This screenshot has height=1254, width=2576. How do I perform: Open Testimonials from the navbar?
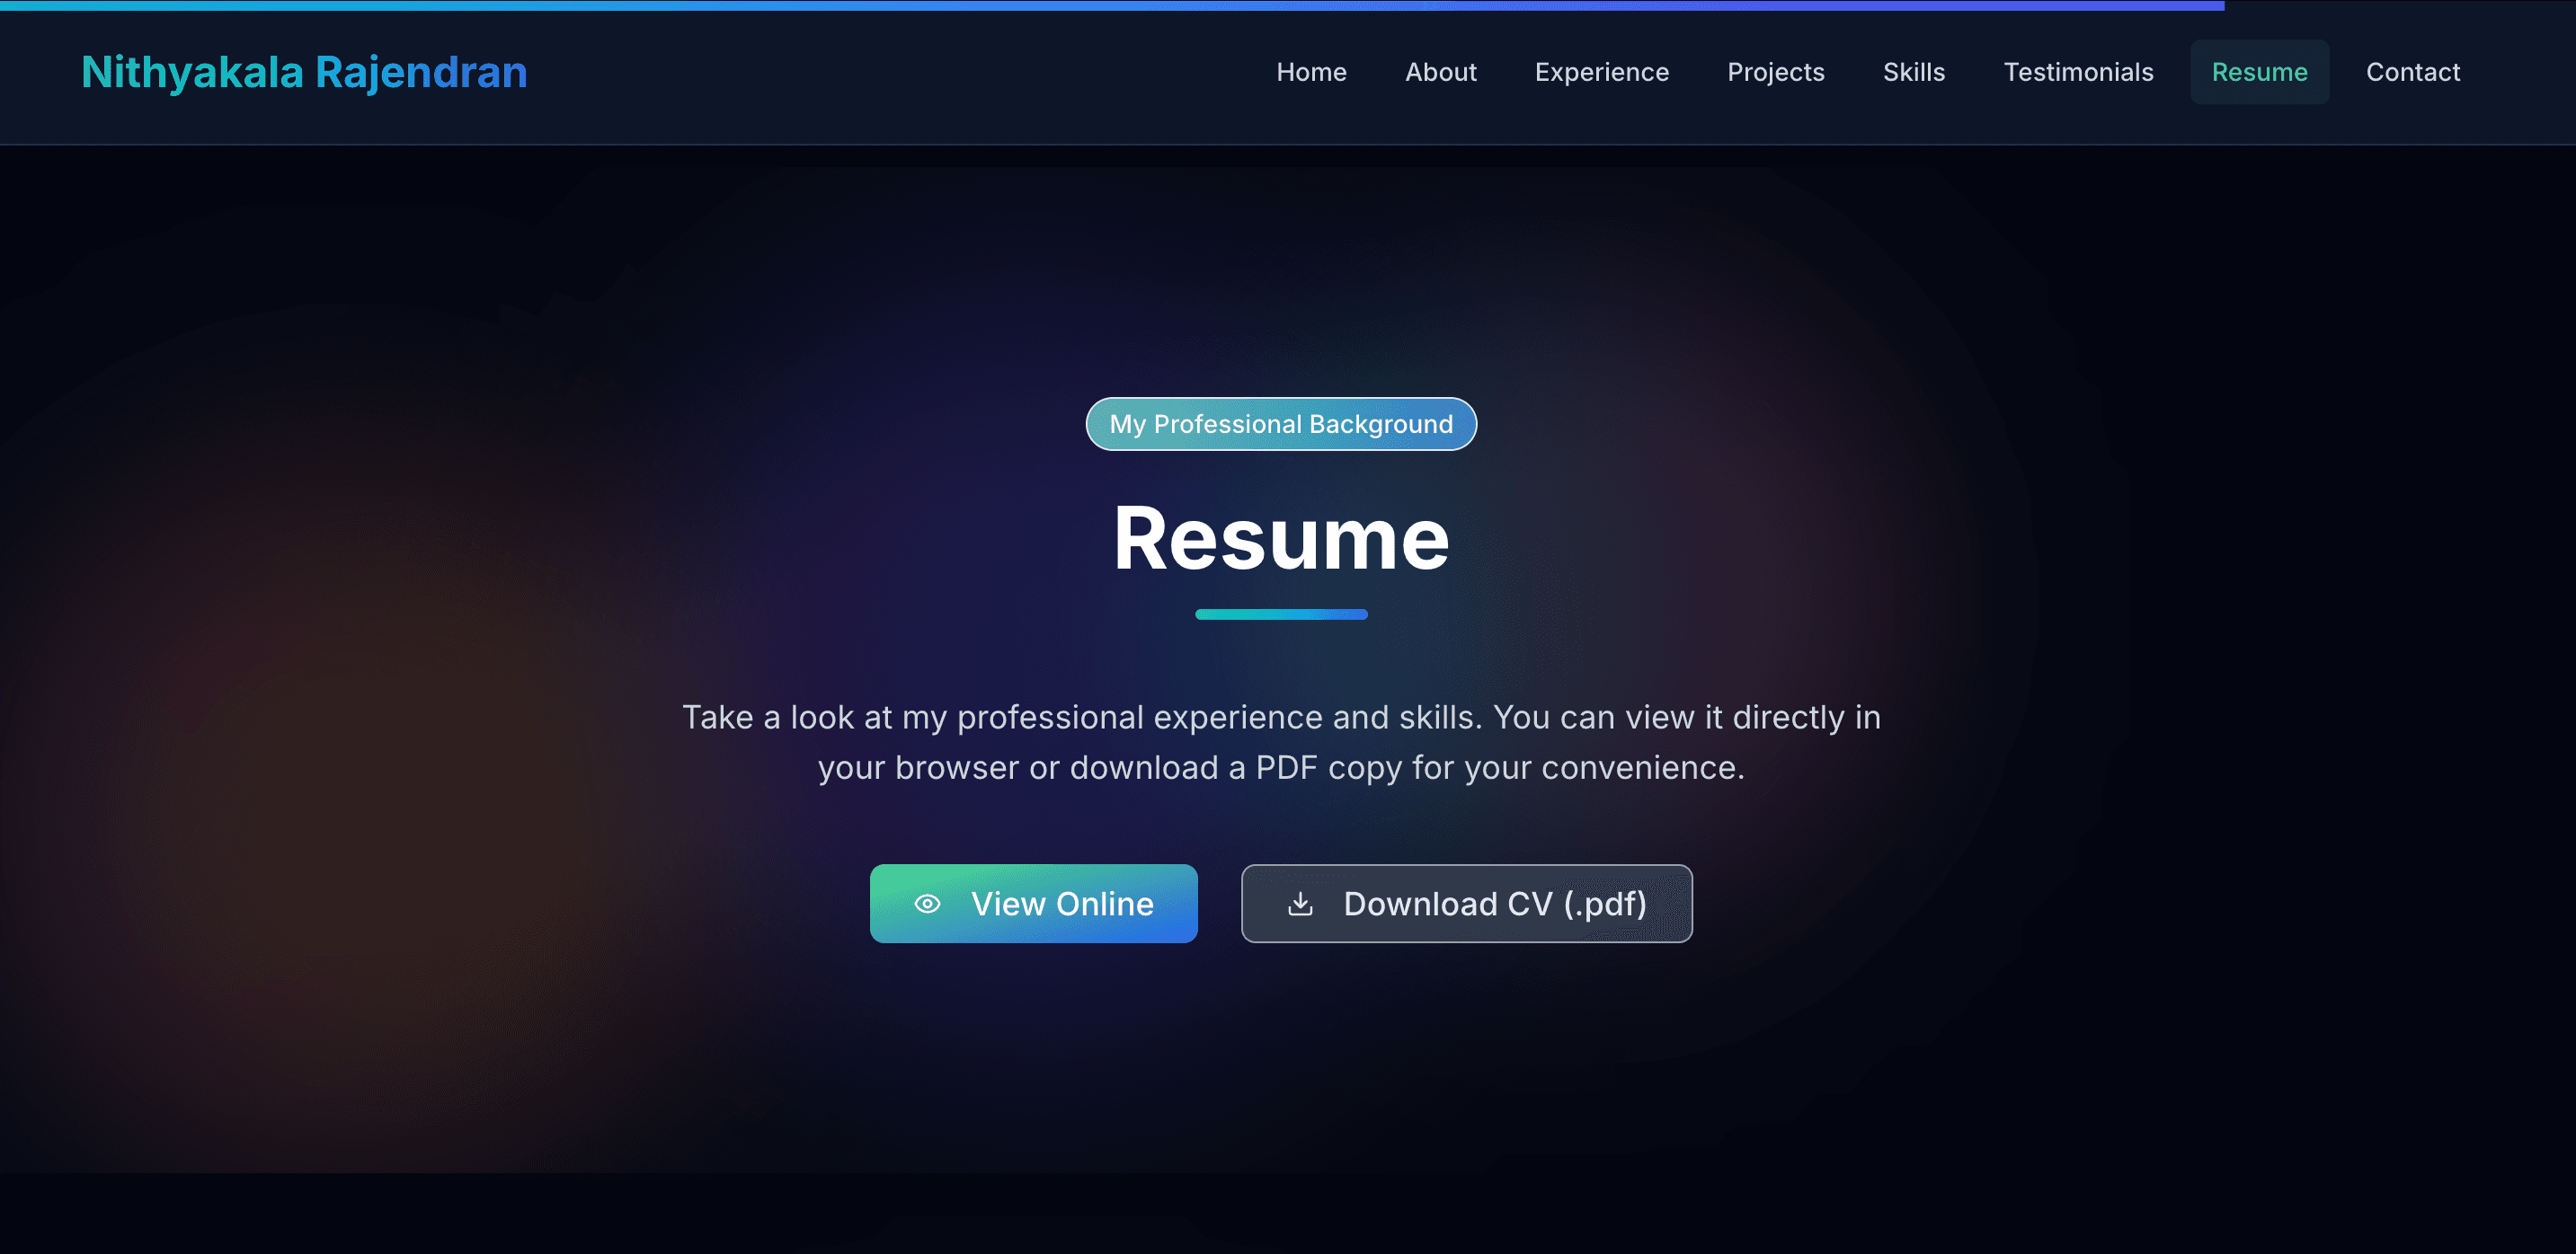point(2078,72)
